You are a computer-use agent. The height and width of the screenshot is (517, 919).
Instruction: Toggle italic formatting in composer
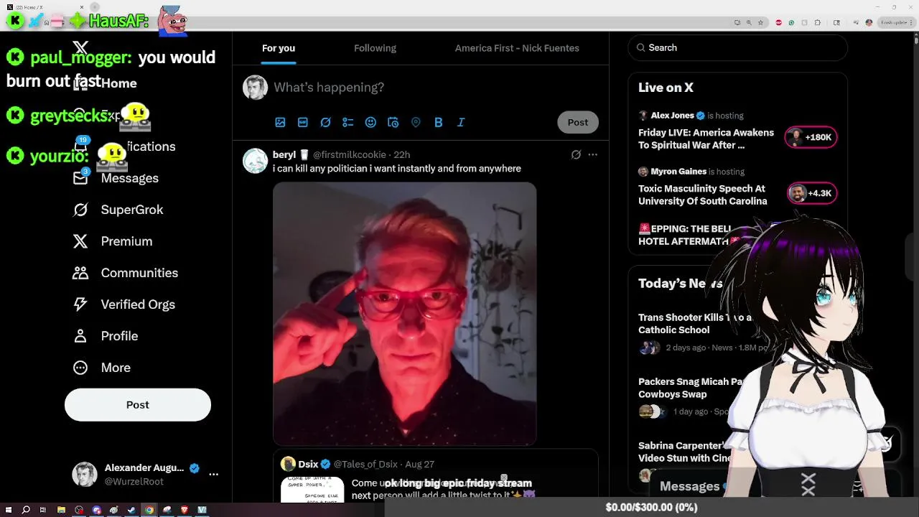461,122
